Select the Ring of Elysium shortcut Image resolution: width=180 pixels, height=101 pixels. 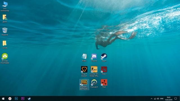(x=84, y=72)
